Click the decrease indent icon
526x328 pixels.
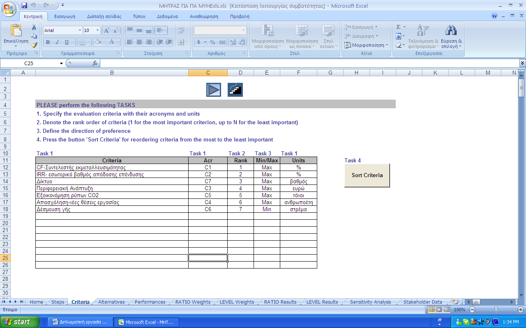point(159,42)
